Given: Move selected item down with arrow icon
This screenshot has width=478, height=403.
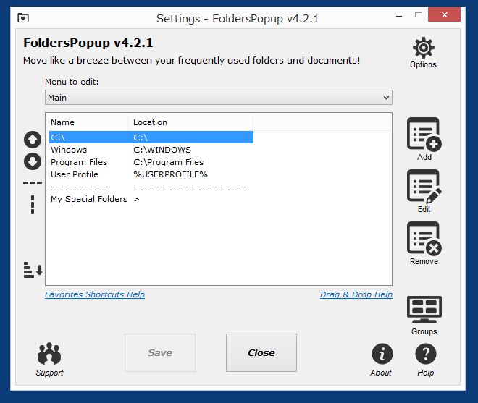Looking at the screenshot, I should pyautogui.click(x=33, y=161).
